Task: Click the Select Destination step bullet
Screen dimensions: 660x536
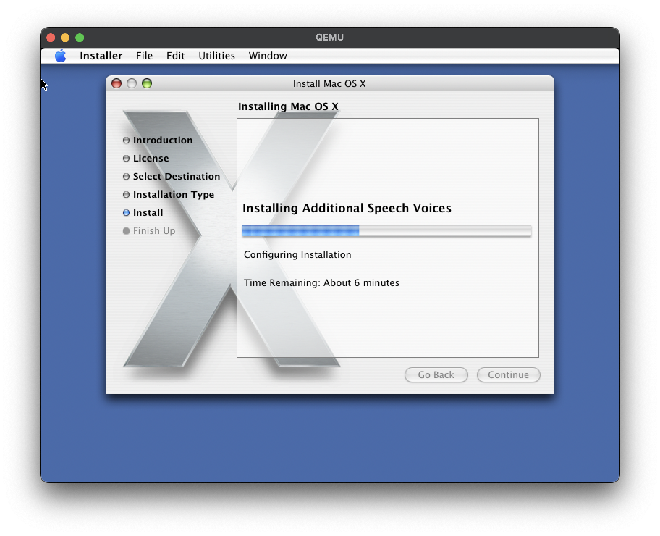Action: (x=126, y=176)
